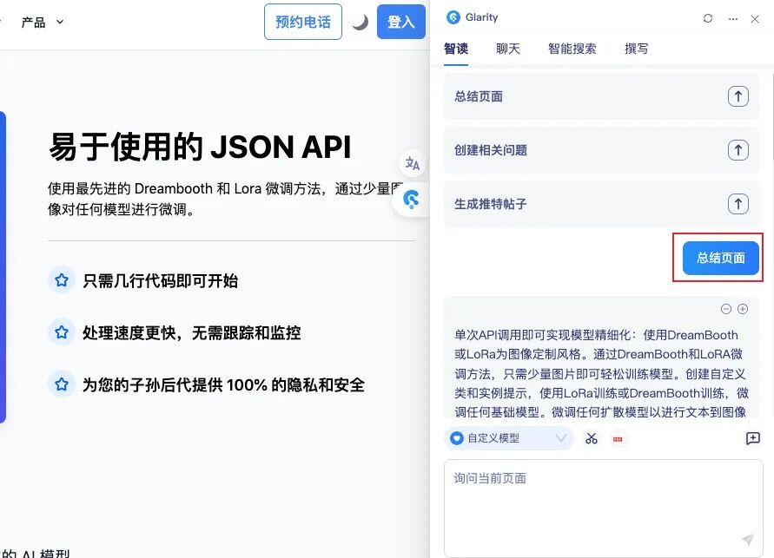Open the 智能搜索 tab
Viewport: 774px width, 558px height.
(x=572, y=49)
